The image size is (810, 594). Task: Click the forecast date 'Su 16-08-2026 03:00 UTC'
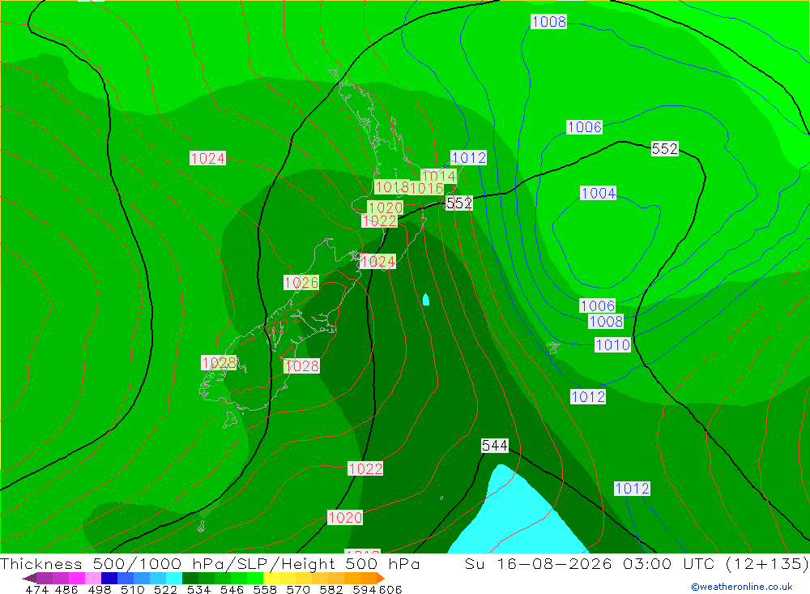click(x=590, y=563)
